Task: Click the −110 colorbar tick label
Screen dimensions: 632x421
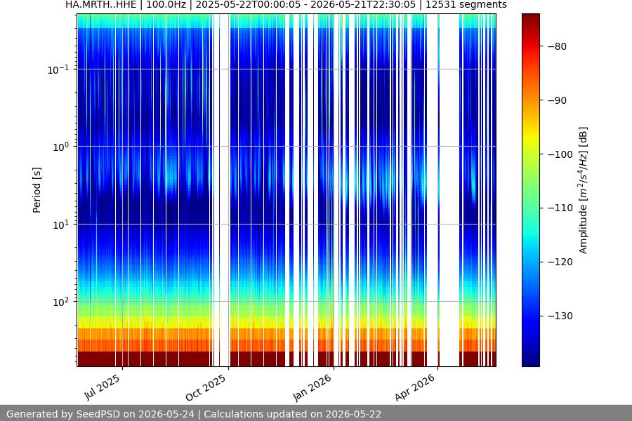Action: click(x=560, y=208)
